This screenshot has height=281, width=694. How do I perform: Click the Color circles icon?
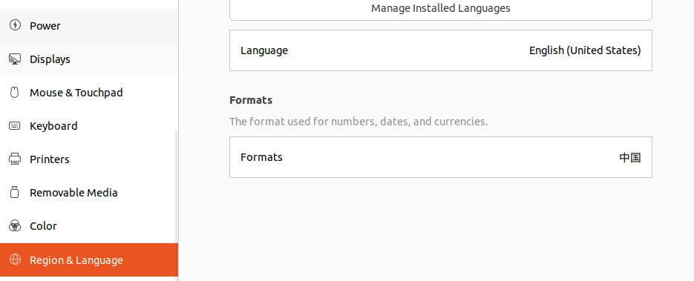pyautogui.click(x=15, y=226)
